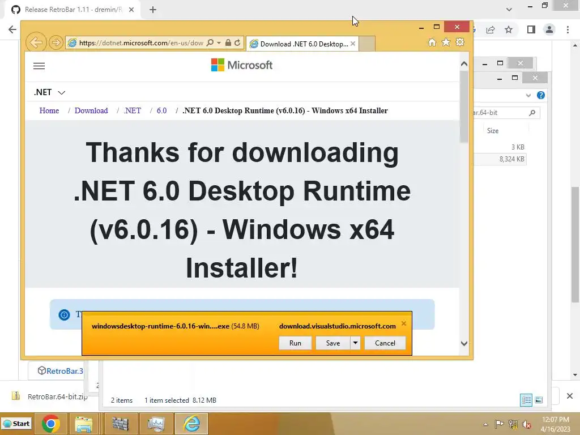Click Chrome's back arrow

[12, 29]
